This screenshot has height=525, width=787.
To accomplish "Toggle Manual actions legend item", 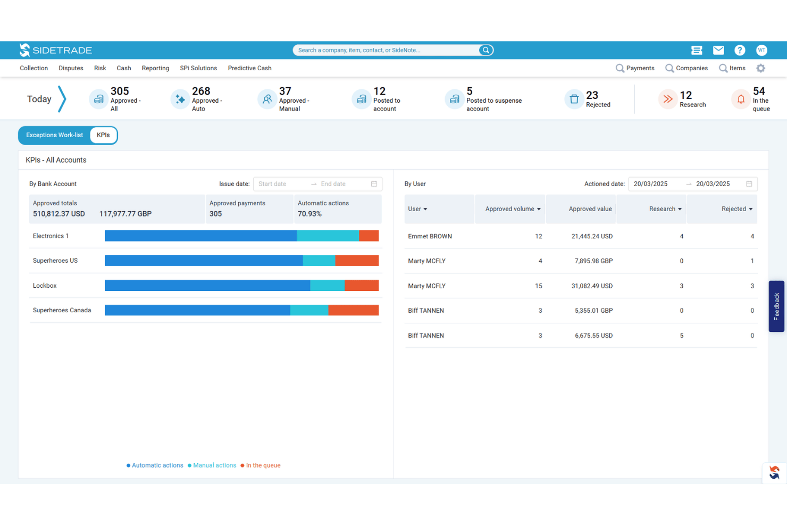I will [x=212, y=465].
